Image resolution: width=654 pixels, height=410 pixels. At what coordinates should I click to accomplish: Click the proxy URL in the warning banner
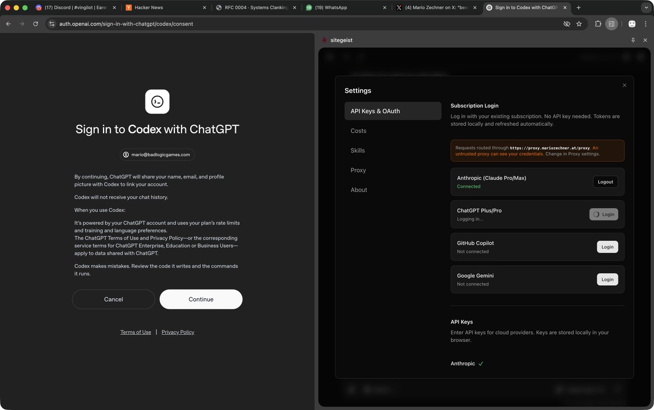550,148
